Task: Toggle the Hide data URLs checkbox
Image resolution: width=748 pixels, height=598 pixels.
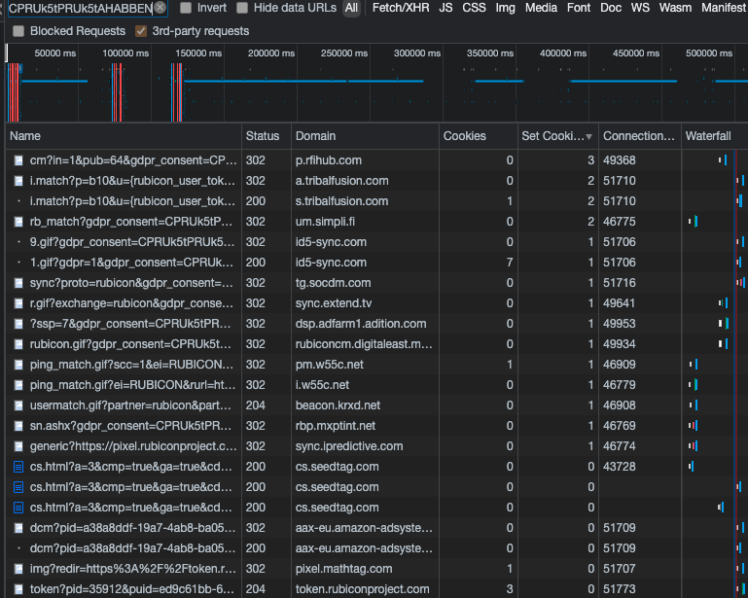Action: point(242,8)
